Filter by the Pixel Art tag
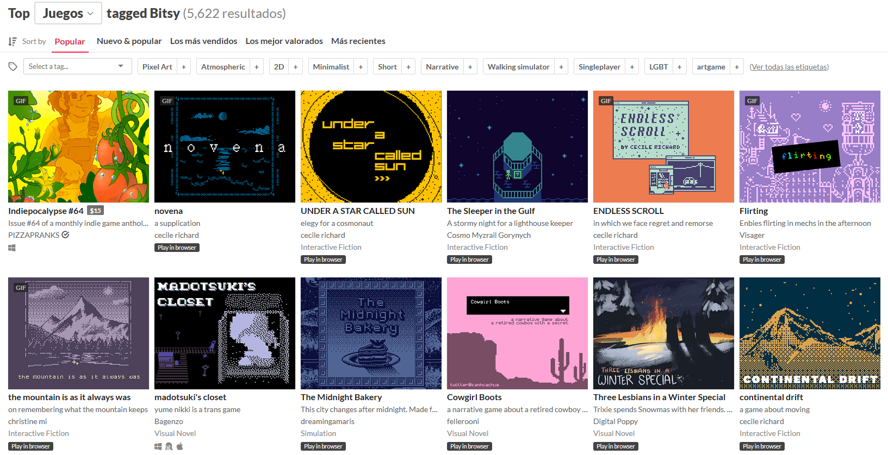This screenshot has height=455, width=888. [x=158, y=67]
